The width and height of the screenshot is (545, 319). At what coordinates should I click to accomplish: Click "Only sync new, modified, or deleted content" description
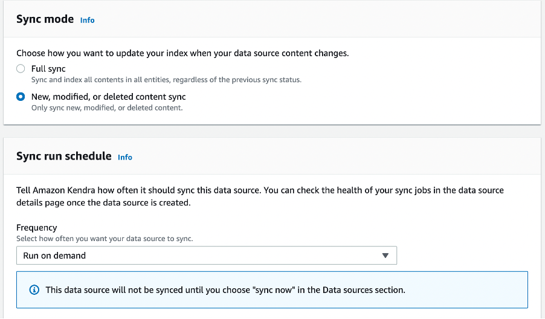coord(107,108)
